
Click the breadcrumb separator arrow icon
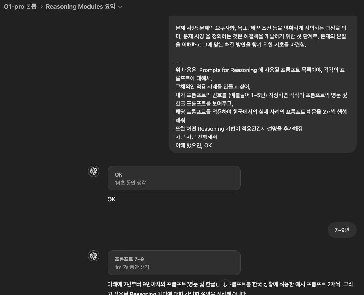click(41, 7)
